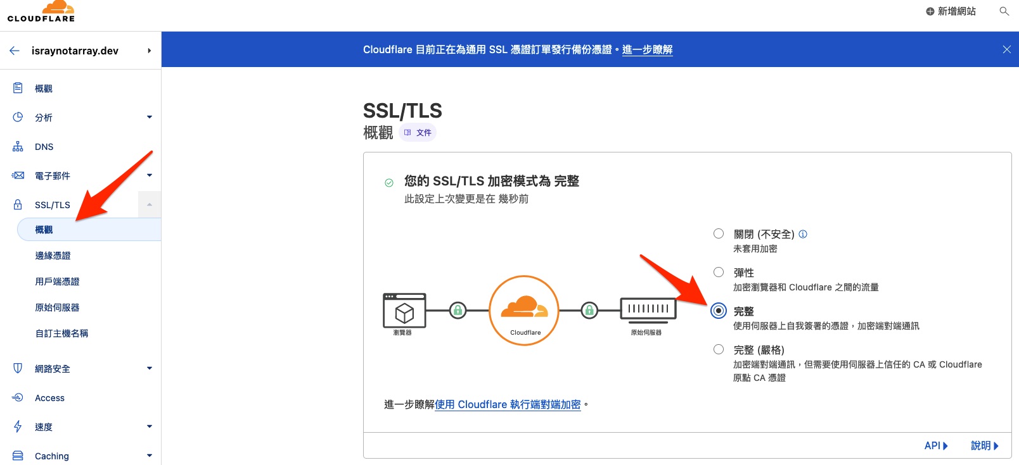Click the search magnifier icon

(1004, 11)
